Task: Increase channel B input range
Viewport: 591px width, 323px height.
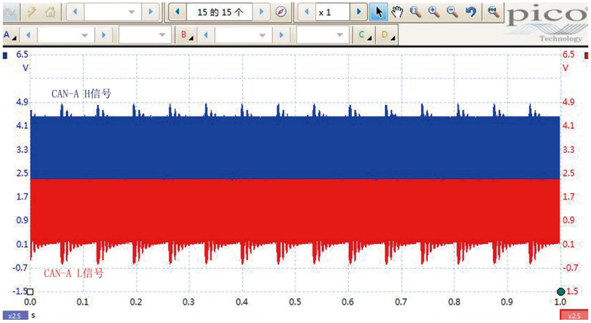Action: click(281, 35)
